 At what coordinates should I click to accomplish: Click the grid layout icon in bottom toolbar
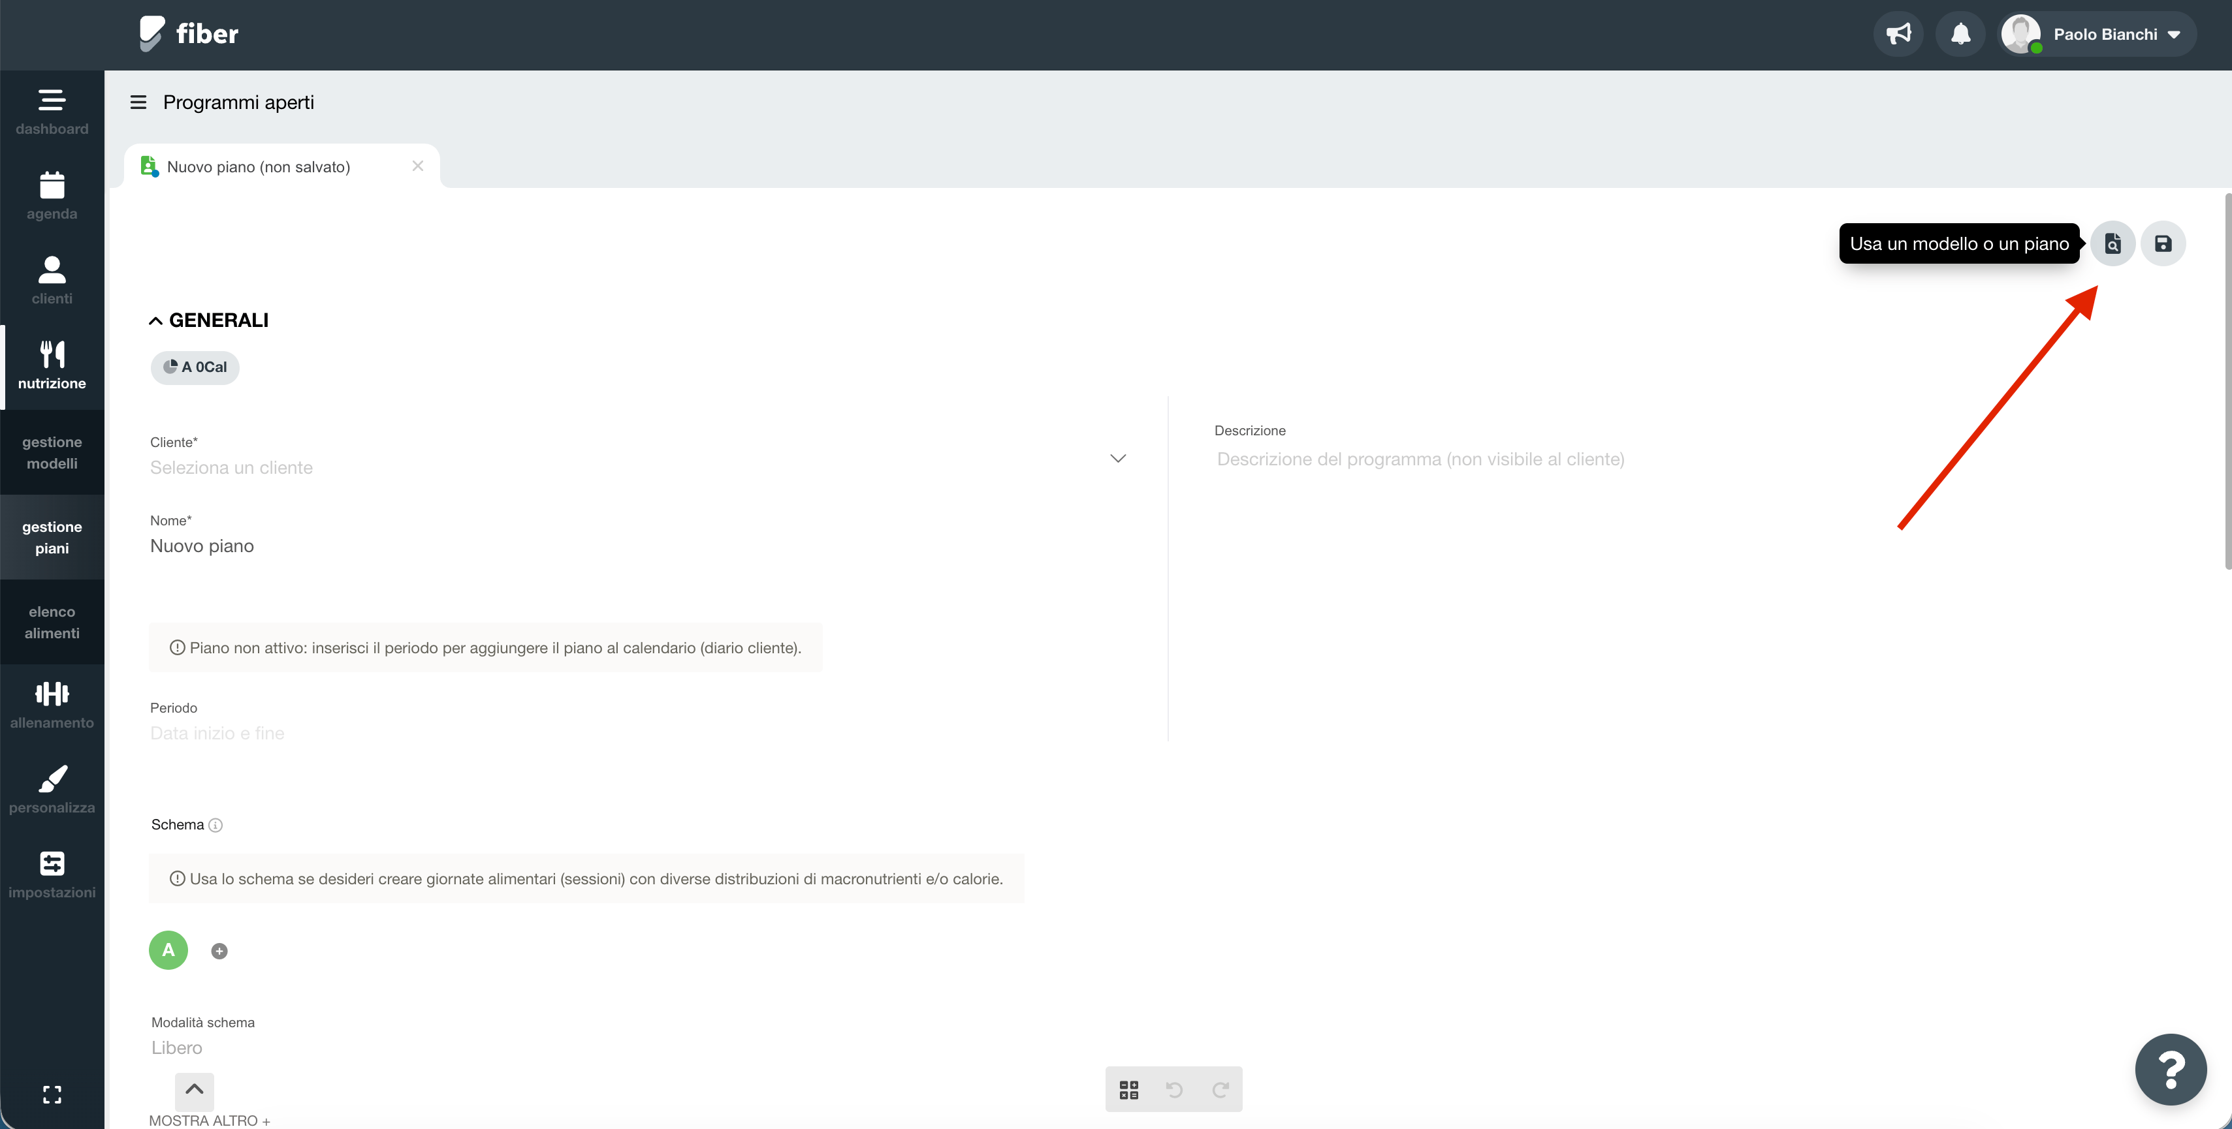(1128, 1089)
